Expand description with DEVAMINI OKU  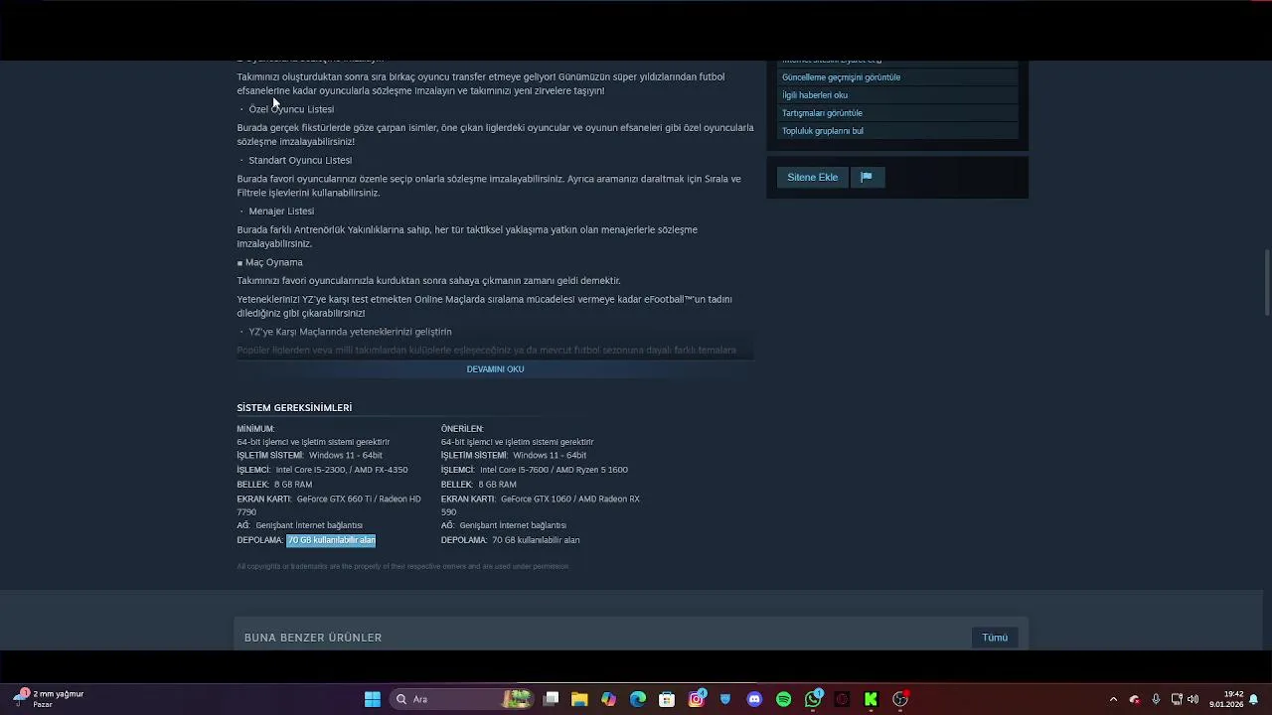pos(495,369)
